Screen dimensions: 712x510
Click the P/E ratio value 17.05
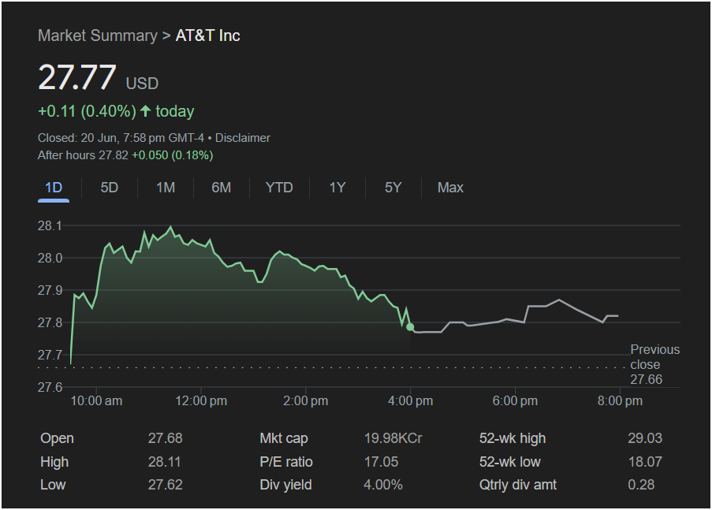click(382, 462)
